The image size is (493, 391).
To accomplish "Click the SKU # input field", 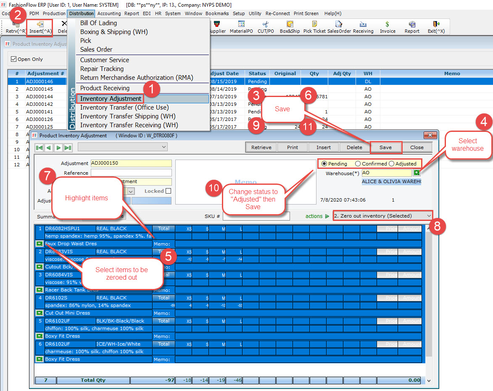I will [256, 216].
